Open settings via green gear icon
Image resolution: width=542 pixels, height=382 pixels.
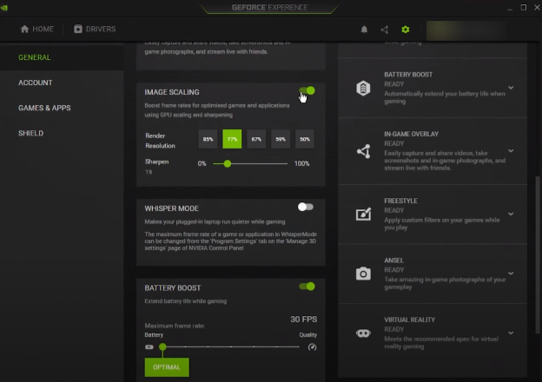pyautogui.click(x=406, y=30)
